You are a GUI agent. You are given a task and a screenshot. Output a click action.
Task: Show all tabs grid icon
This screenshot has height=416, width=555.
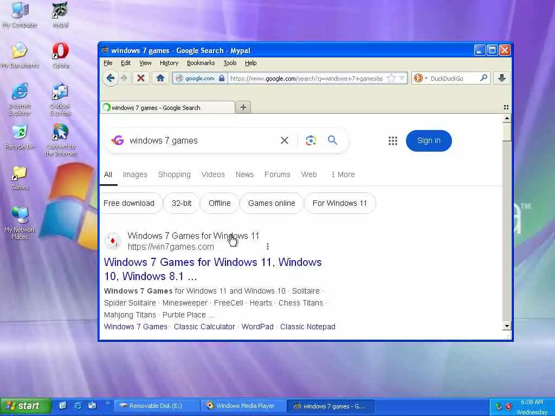pos(506,107)
